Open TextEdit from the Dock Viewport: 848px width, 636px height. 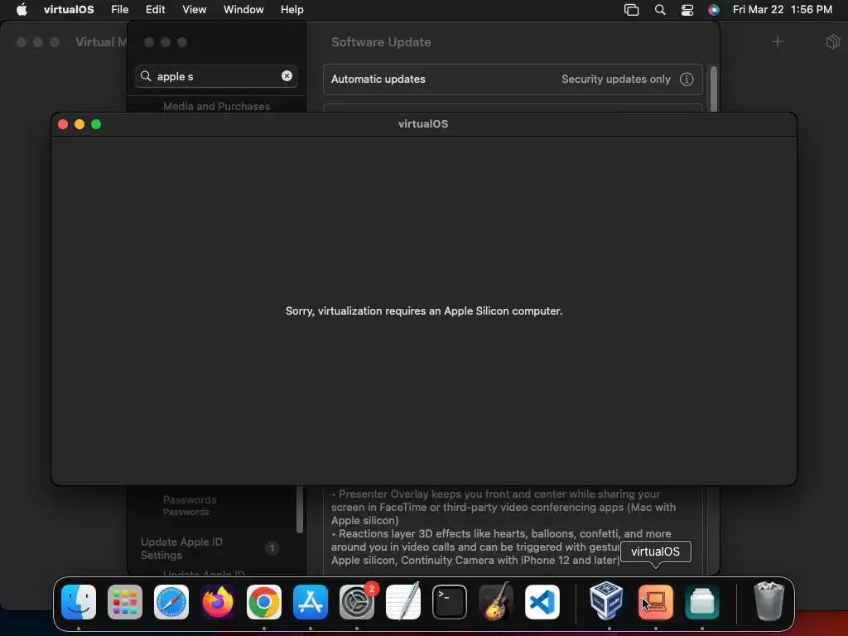[403, 602]
